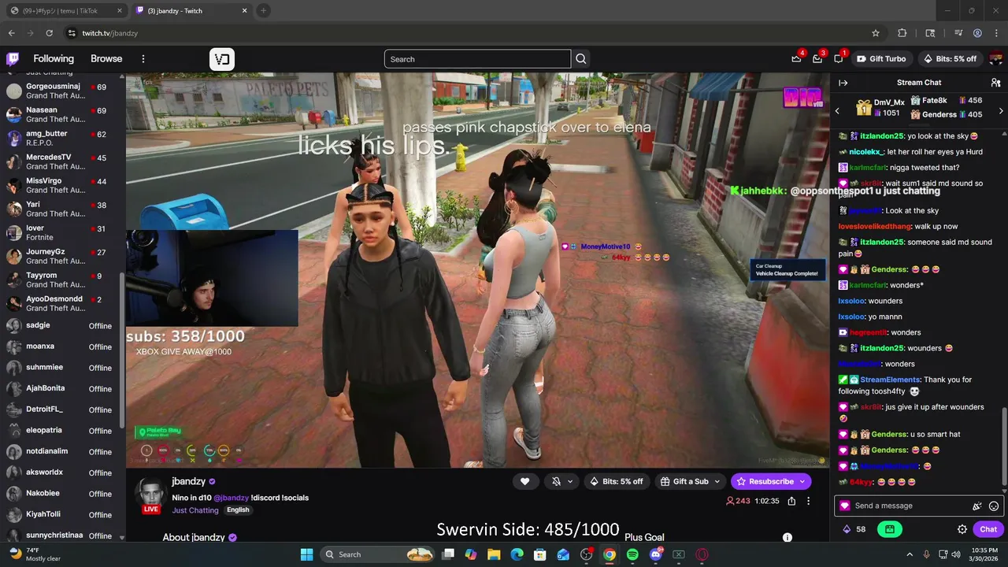Open Spotify from the taskbar

click(x=632, y=554)
